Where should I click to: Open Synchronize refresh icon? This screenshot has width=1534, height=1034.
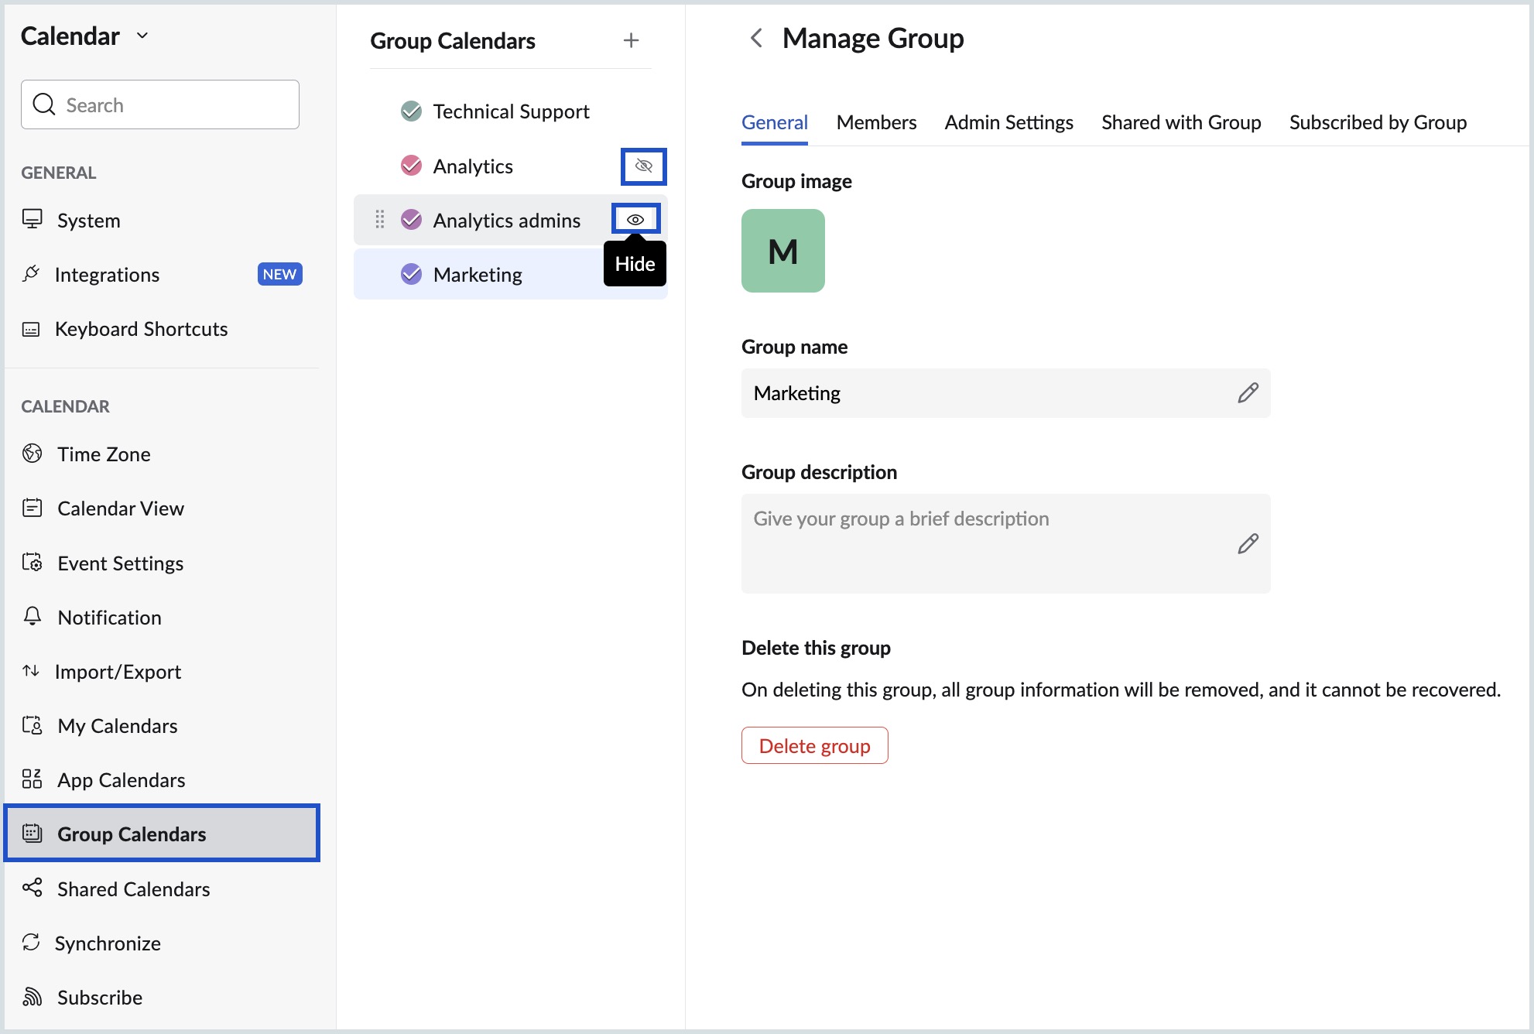pos(31,943)
